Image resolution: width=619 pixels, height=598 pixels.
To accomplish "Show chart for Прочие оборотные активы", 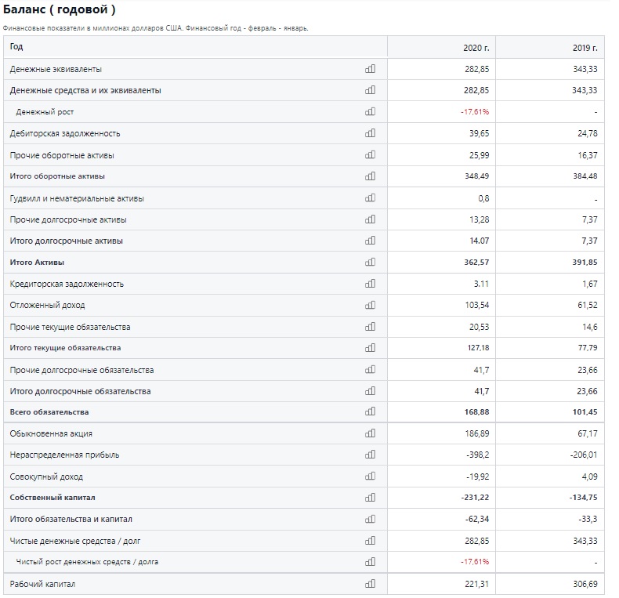I will point(370,154).
